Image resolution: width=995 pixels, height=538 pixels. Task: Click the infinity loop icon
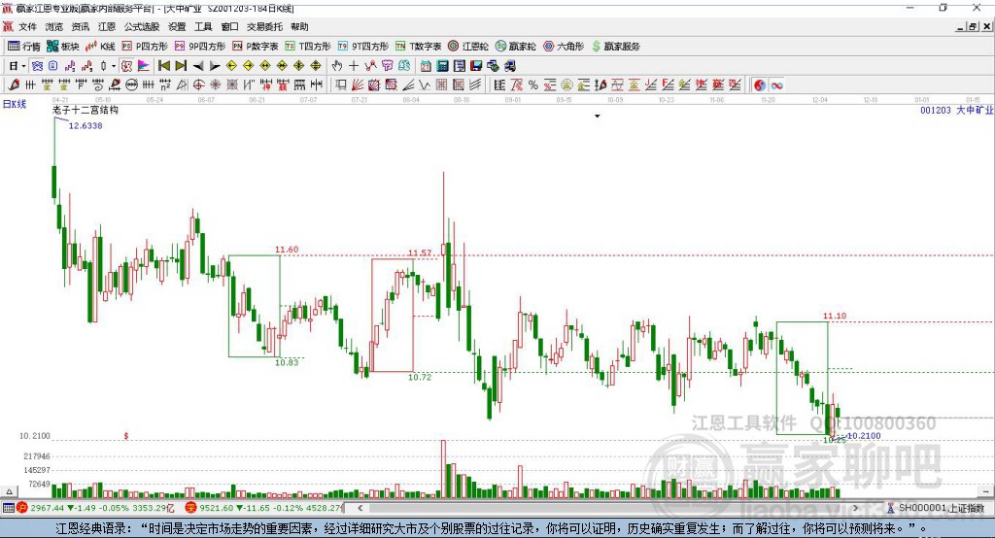[x=776, y=85]
